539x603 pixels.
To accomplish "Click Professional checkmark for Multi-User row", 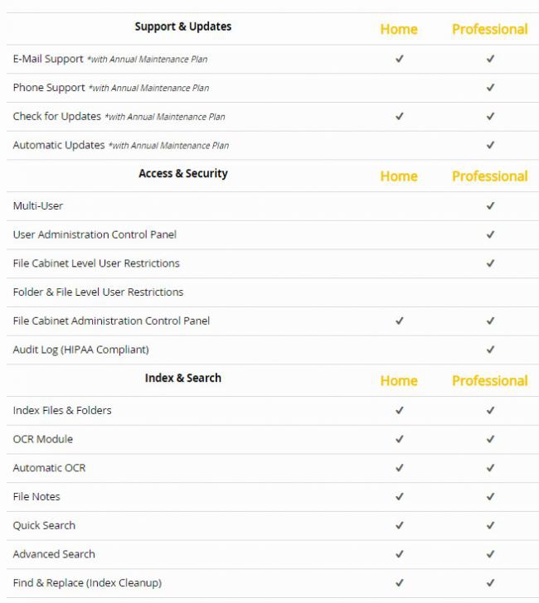I will click(490, 206).
